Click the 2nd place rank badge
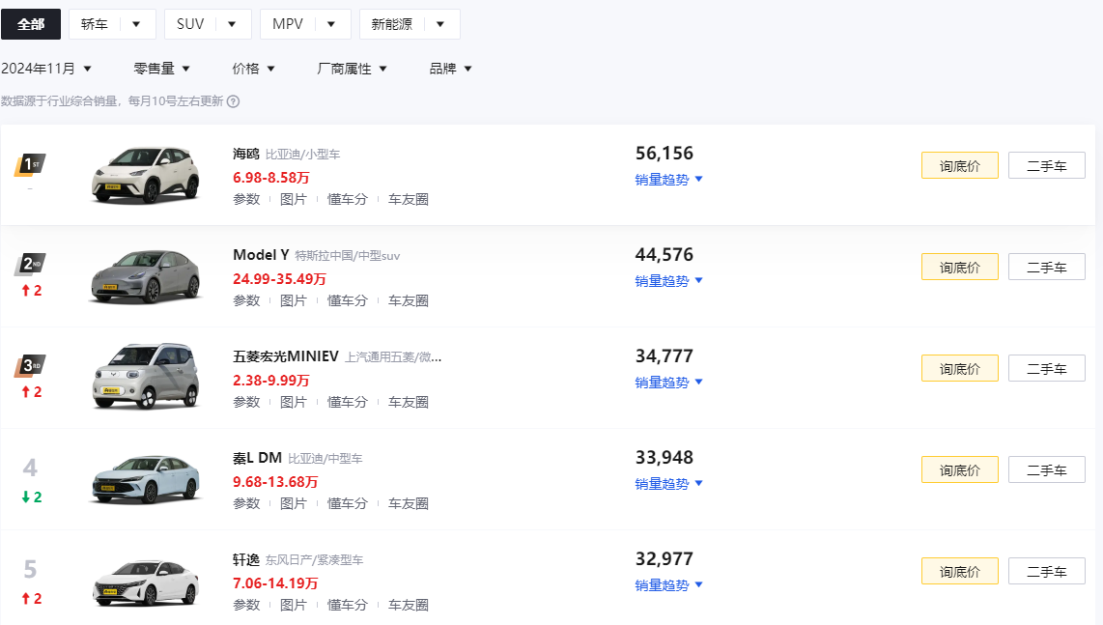 tap(30, 265)
